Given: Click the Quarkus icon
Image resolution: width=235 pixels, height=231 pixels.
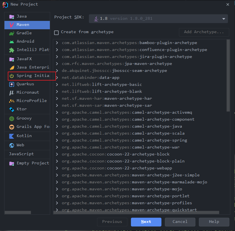Looking at the screenshot, I should point(11,84).
